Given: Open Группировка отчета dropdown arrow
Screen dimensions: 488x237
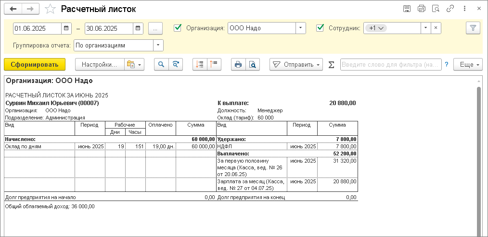Looking at the screenshot, I should 158,45.
